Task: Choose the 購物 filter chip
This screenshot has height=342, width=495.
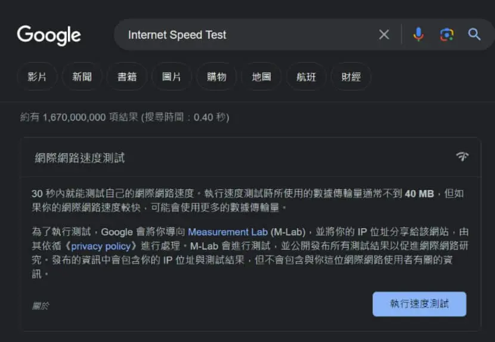Action: pyautogui.click(x=216, y=77)
